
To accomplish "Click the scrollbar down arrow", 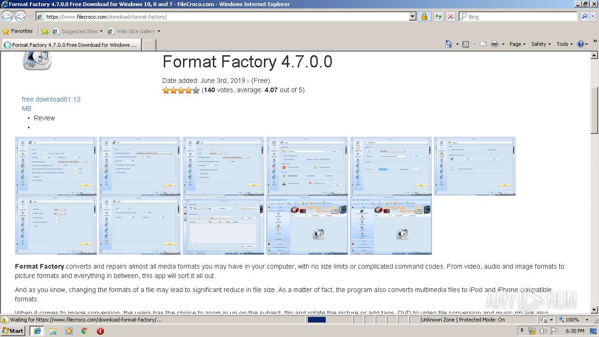I will (x=594, y=310).
